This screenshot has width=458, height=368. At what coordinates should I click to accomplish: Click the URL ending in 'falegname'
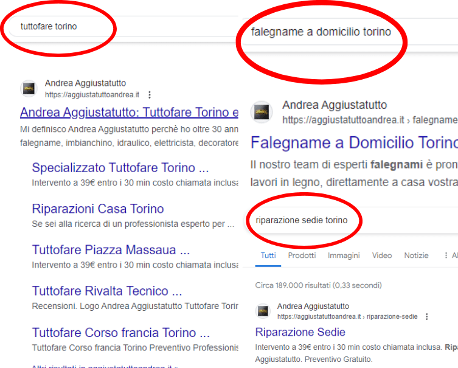pos(370,120)
